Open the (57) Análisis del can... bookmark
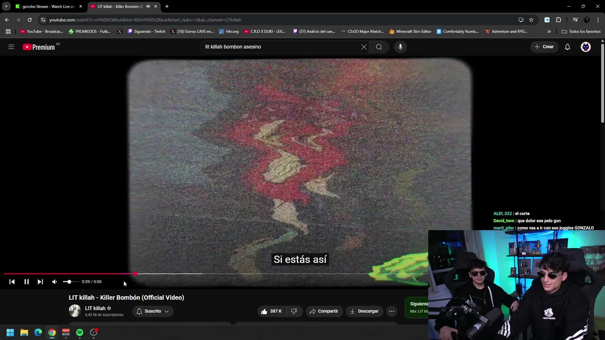 click(x=313, y=32)
